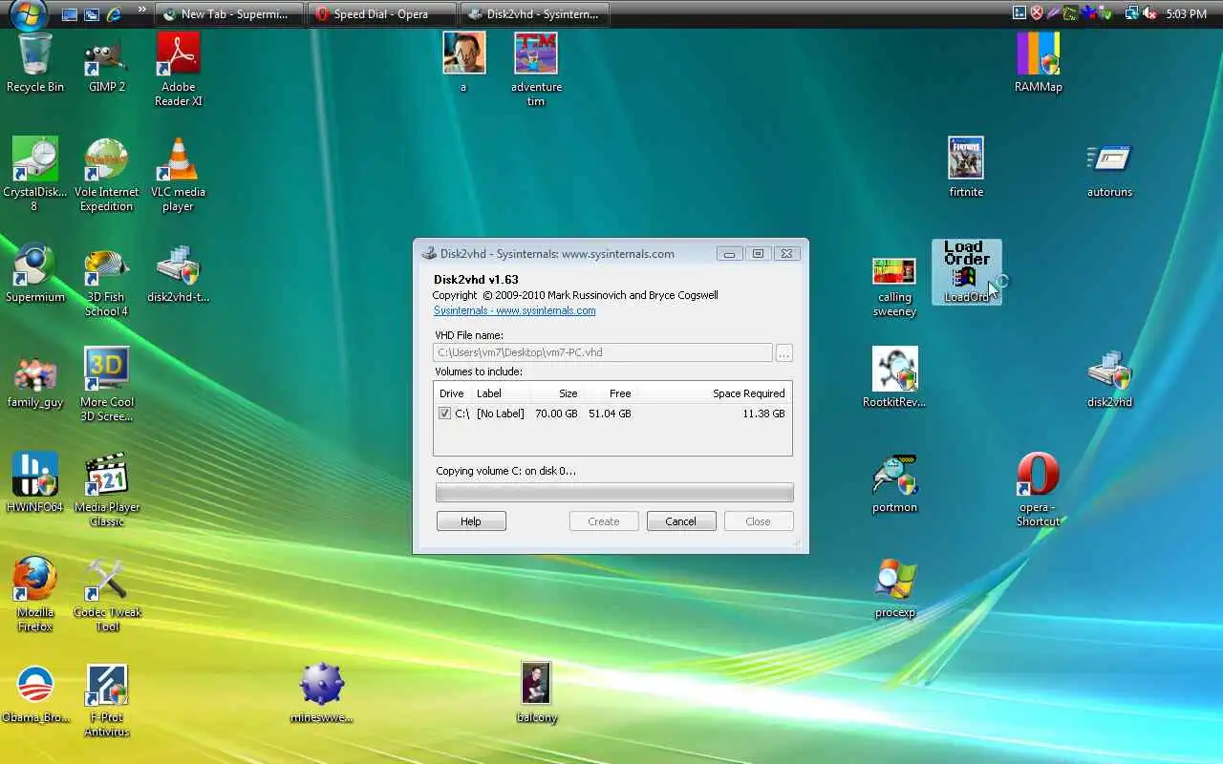Viewport: 1223px width, 764px height.
Task: Select the LoadOrd desktop icon
Action: click(x=966, y=273)
